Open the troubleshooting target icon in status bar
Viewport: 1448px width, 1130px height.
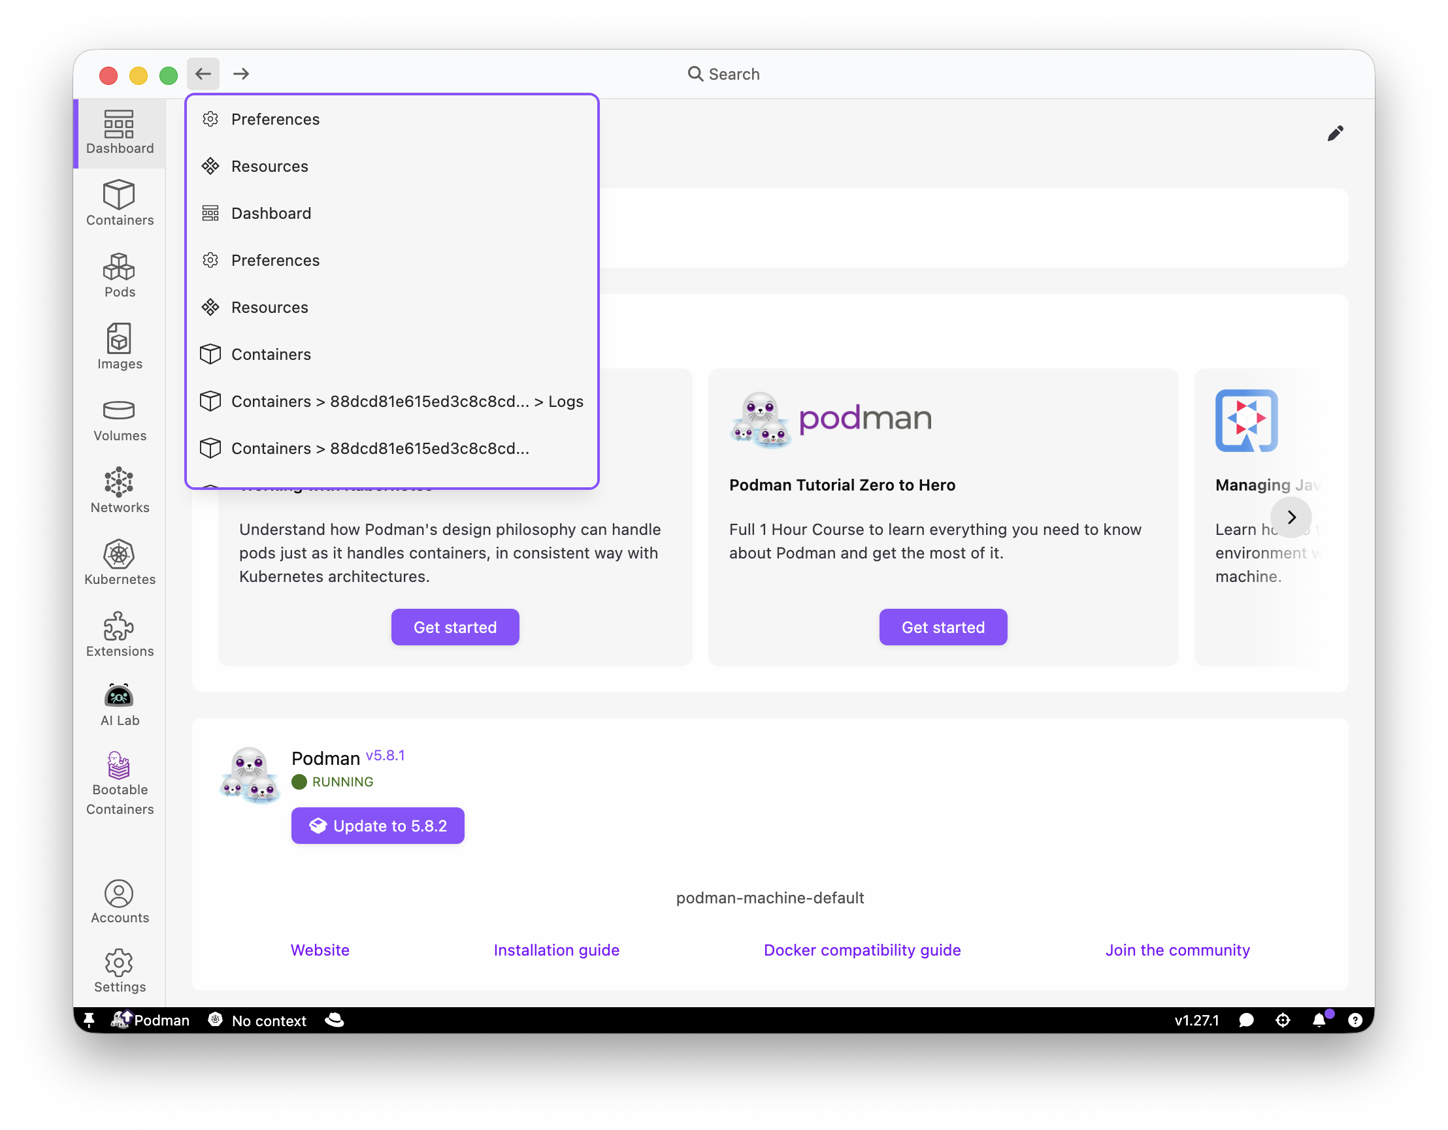[1283, 1021]
